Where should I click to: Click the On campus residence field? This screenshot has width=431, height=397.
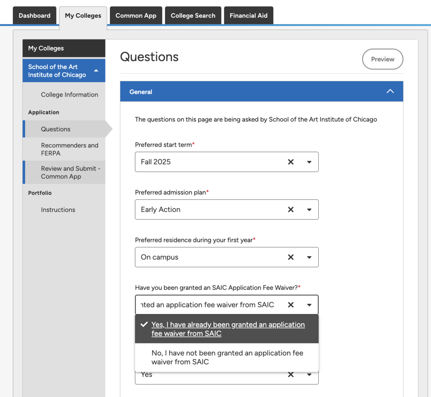tap(227, 257)
